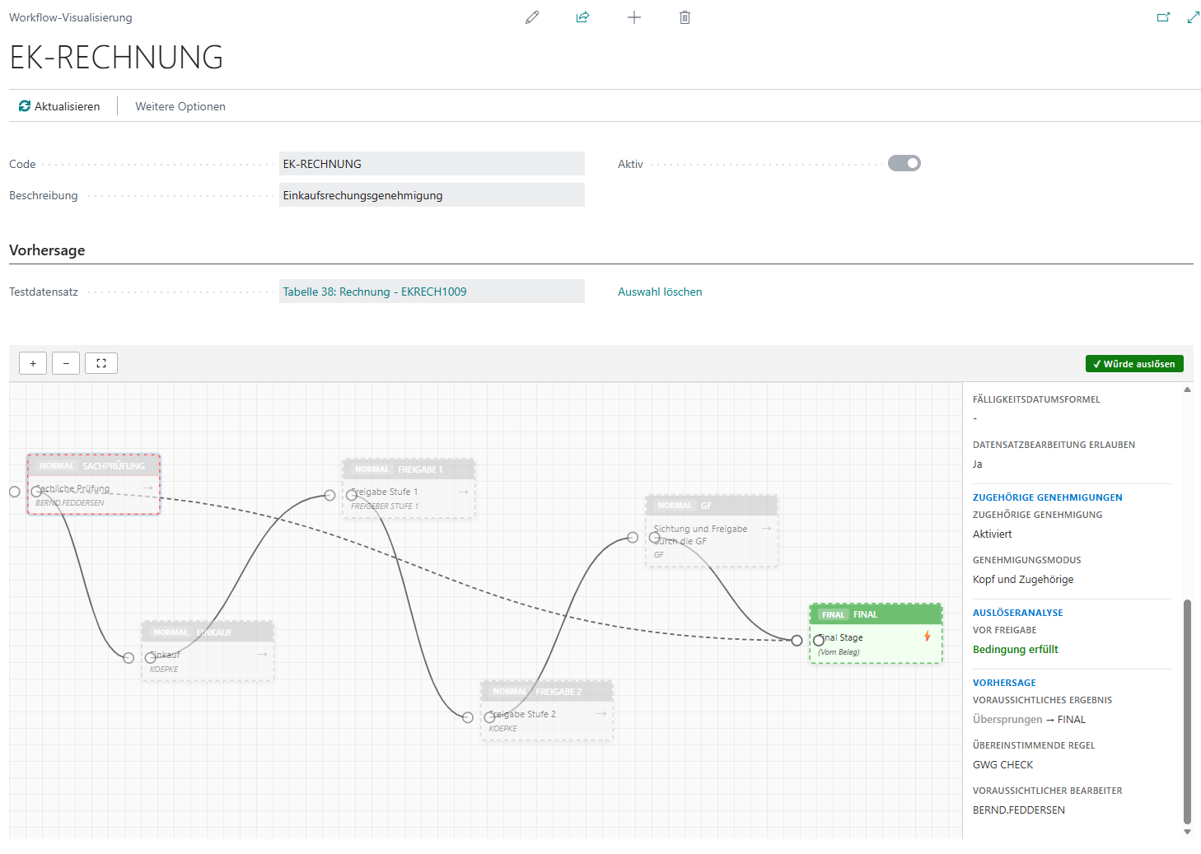Screen dimensions: 1201x854
Task: Select the SACHPRÜFUNG workflow node
Action: point(94,484)
